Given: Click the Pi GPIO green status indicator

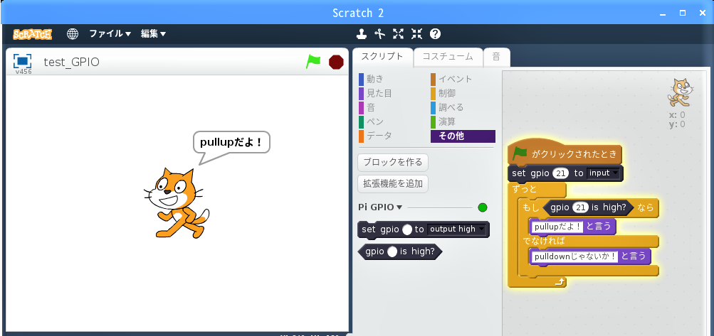Looking at the screenshot, I should [x=483, y=208].
